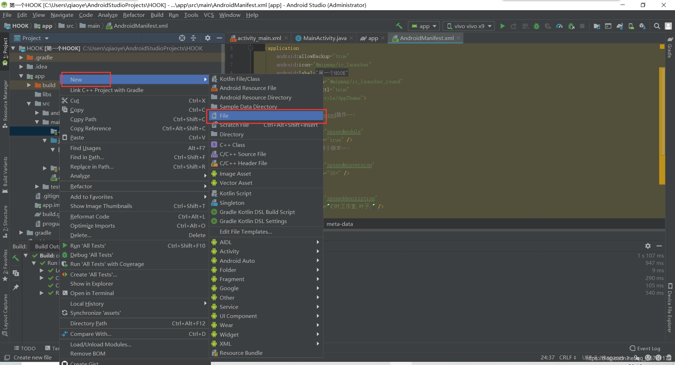The height and width of the screenshot is (365, 675).
Task: Open Resource Manager side tab
Action: coord(5,104)
